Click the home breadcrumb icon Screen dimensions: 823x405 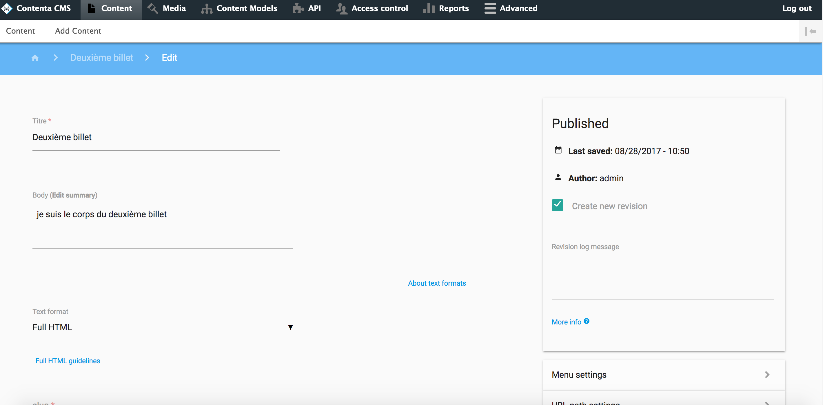click(x=35, y=58)
